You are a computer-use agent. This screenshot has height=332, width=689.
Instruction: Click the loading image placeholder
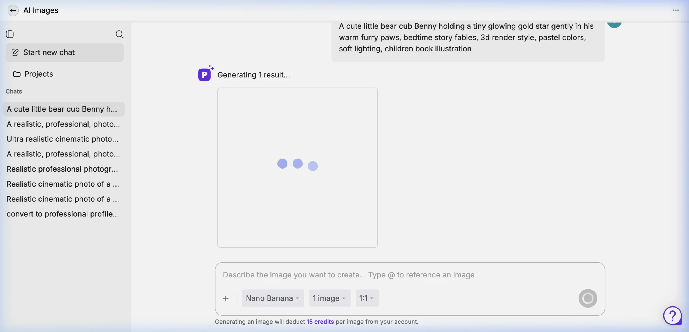click(x=297, y=167)
